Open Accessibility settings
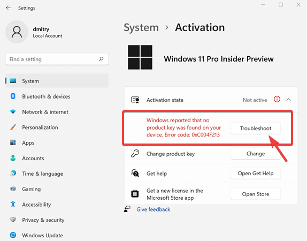Screen dimensions: 307x241 point(57,205)
